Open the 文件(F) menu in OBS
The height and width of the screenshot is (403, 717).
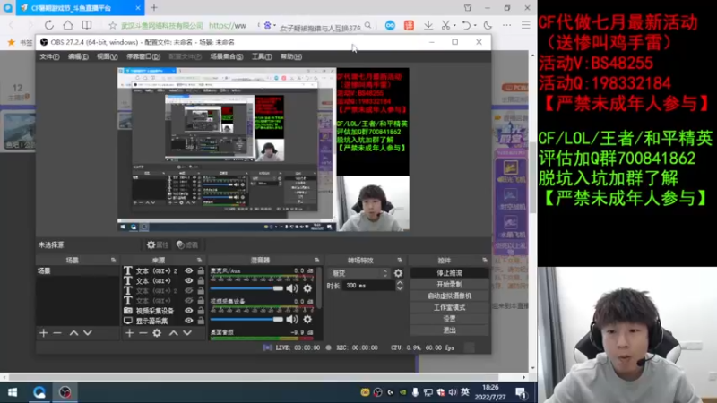tap(49, 56)
